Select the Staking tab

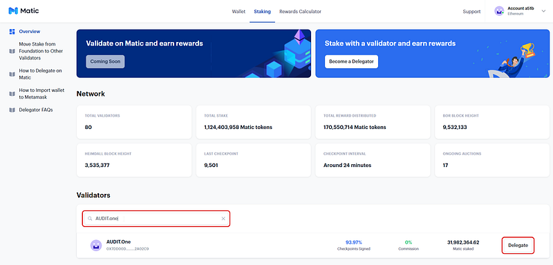coord(262,11)
